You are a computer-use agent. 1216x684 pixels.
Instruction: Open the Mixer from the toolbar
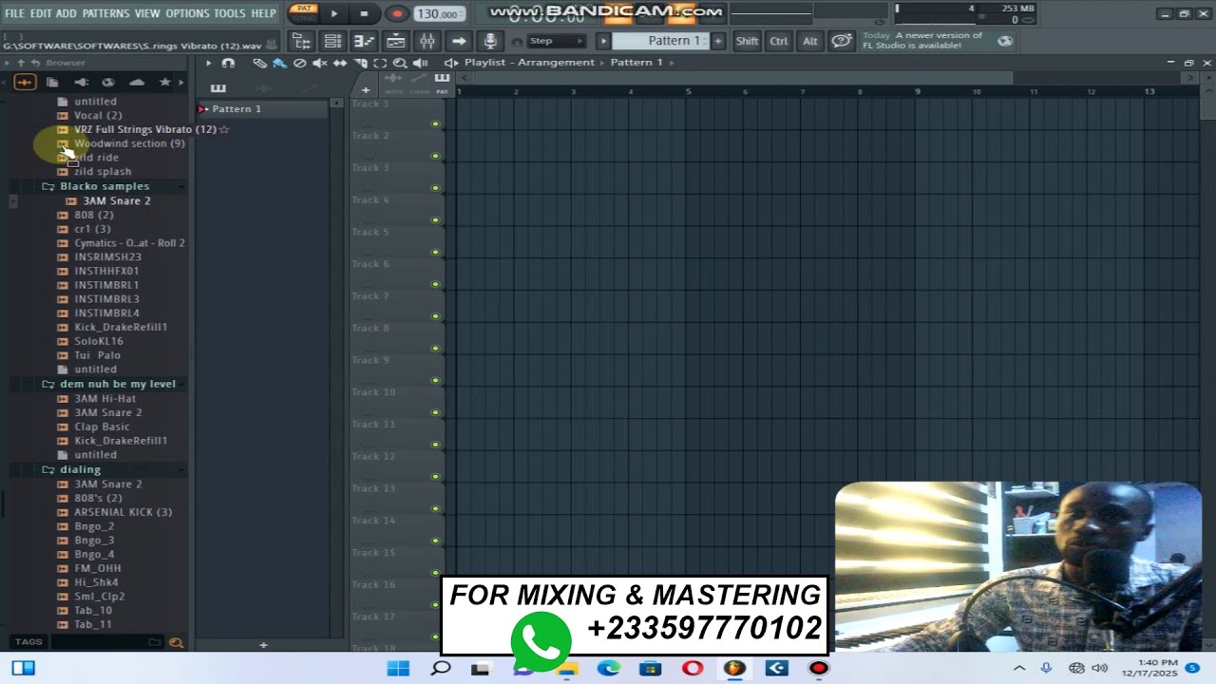(x=427, y=41)
